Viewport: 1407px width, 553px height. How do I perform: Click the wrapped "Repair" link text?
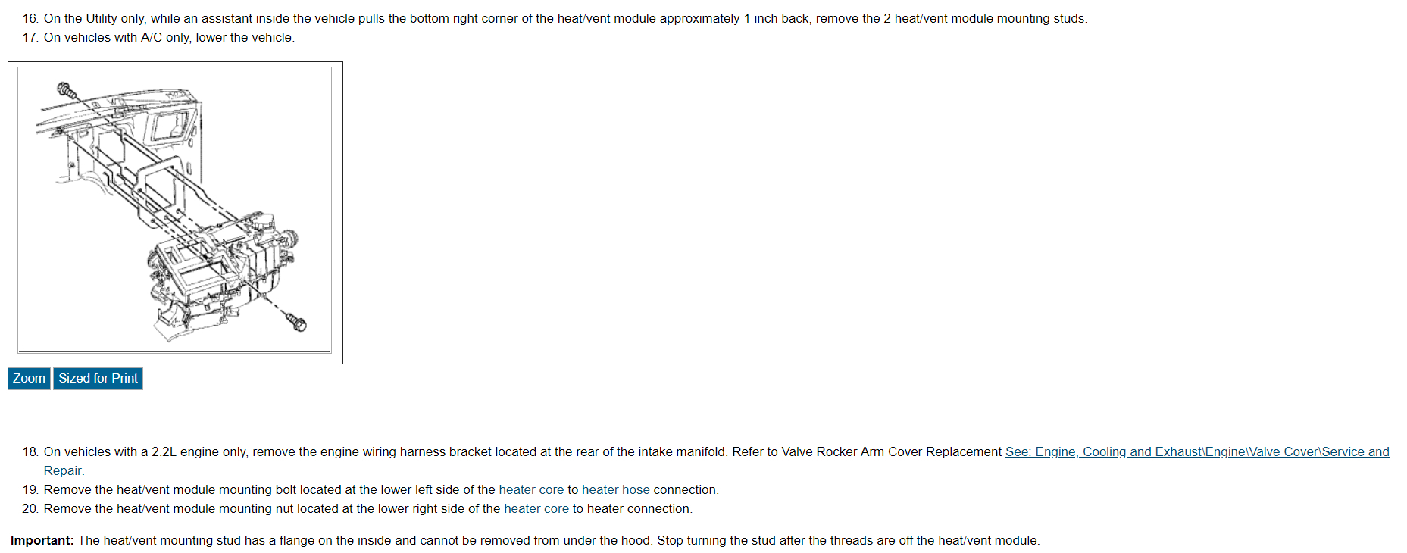[x=62, y=470]
